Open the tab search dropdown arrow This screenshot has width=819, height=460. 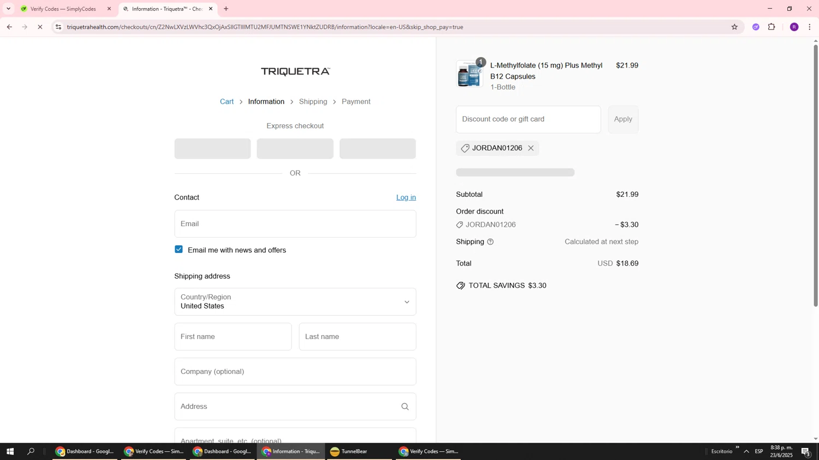pos(8,9)
